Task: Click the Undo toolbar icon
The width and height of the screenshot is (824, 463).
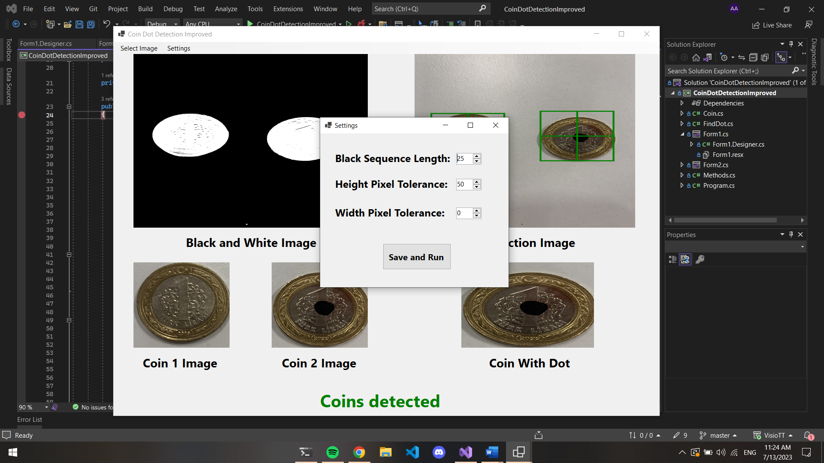Action: click(106, 24)
